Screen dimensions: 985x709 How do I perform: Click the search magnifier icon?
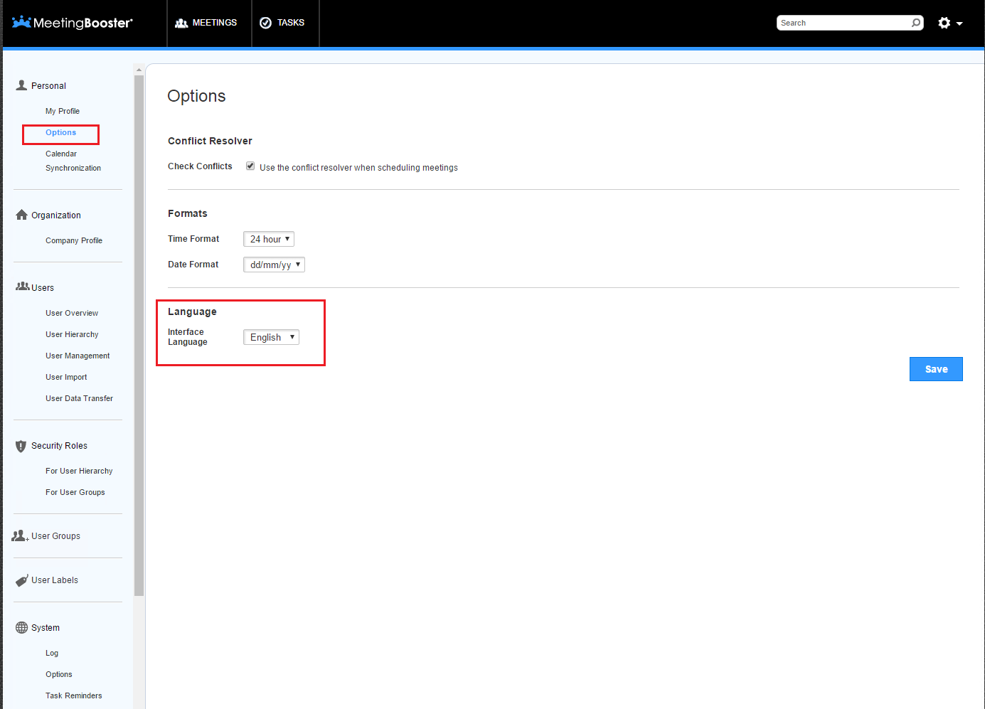915,22
